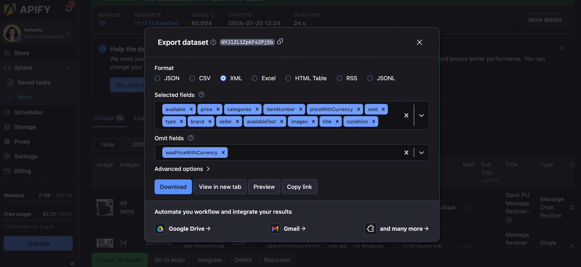Select Storage in the sidebar
The height and width of the screenshot is (267, 581).
pos(25,127)
